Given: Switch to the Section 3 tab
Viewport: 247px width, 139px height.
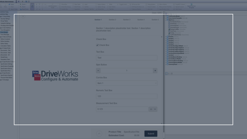Looking at the screenshot, I should tap(127, 20).
